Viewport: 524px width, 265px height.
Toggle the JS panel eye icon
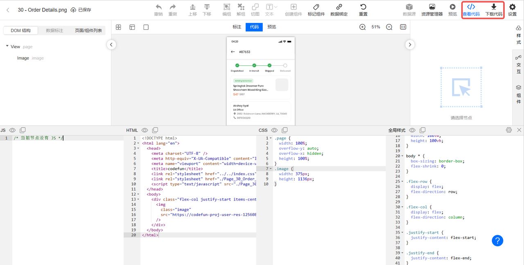(13, 130)
